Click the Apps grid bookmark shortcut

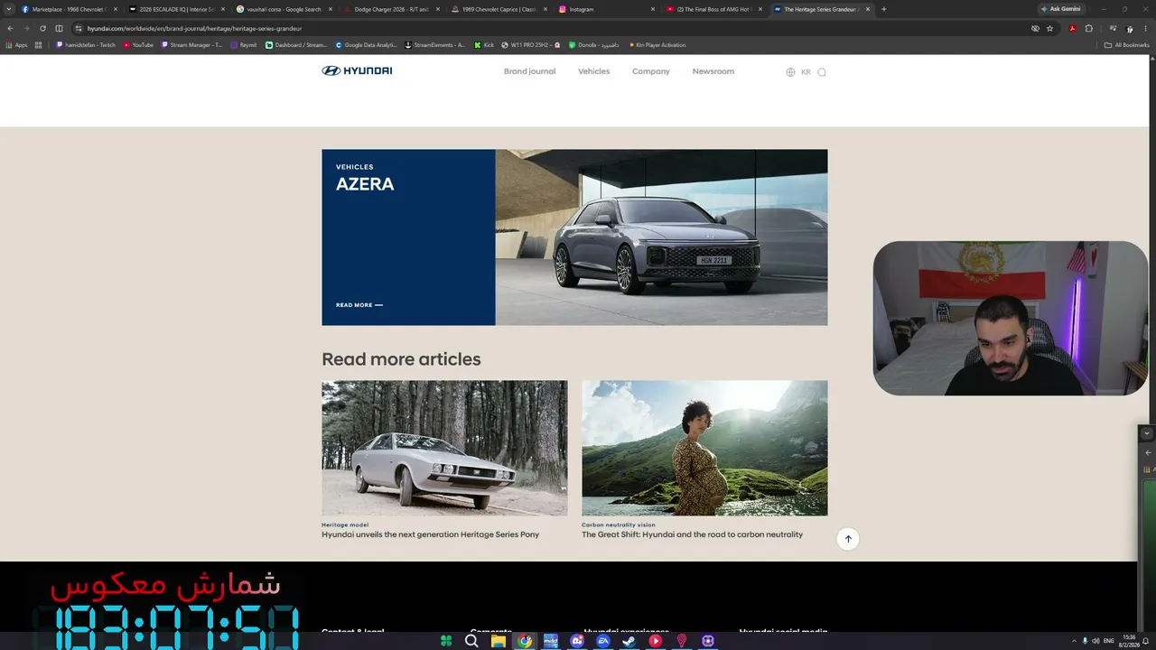17,45
